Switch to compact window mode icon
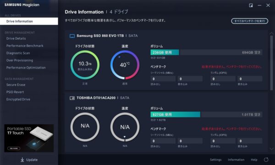 [x=251, y=5]
